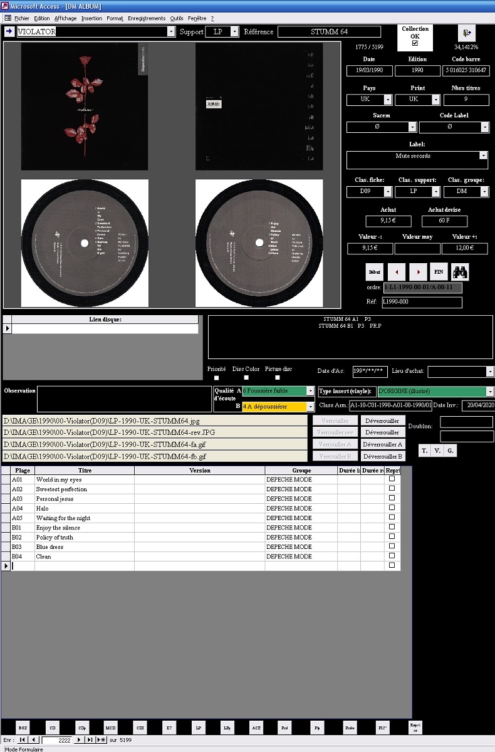Viewport: 495px width, 752px height.
Task: Open the Affichage menu
Action: pos(65,18)
